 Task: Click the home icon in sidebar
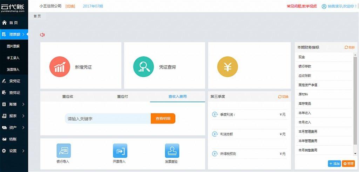tap(4, 23)
